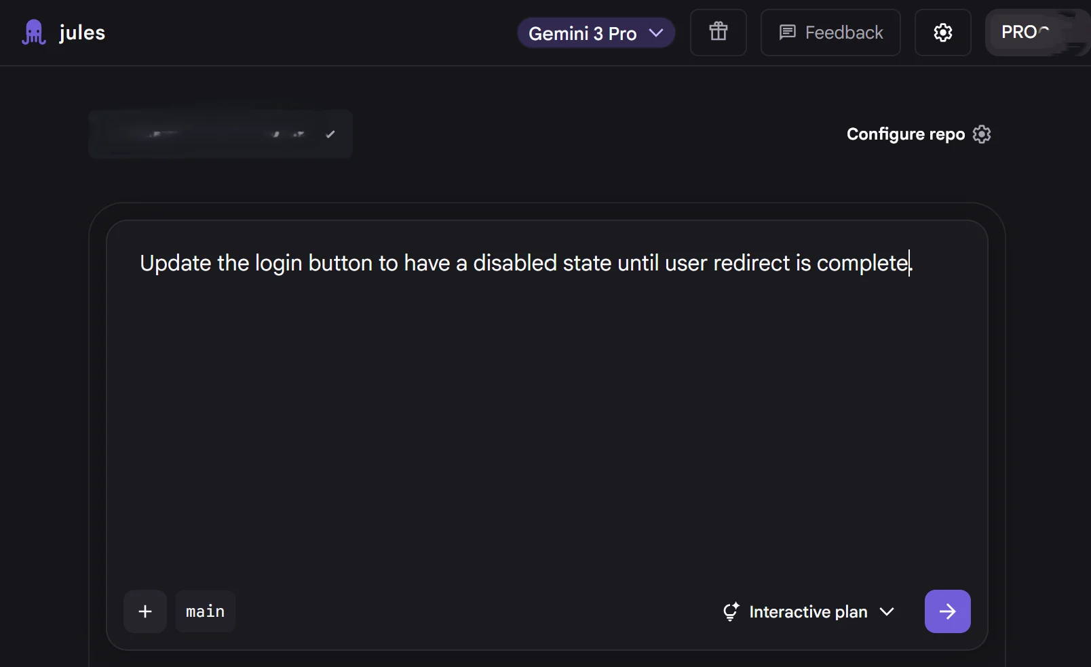Image resolution: width=1091 pixels, height=667 pixels.
Task: Click the gear icon beside Configure repo
Action: point(982,134)
